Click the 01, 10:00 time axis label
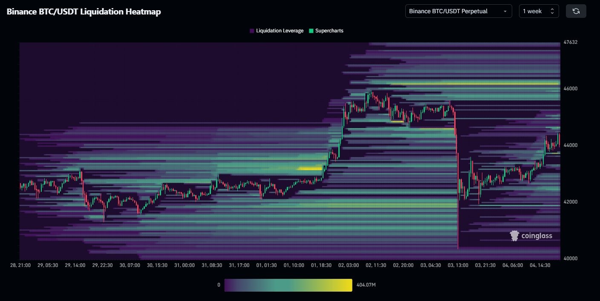Viewport: 600px width, 301px height. [x=294, y=265]
